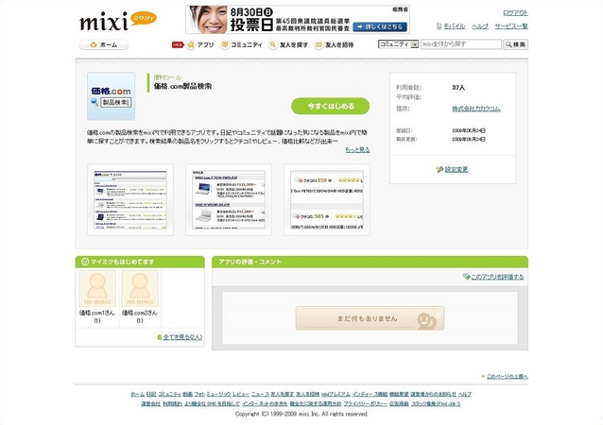This screenshot has width=603, height=425.
Task: Go to the ホーム tab
Action: pyautogui.click(x=103, y=44)
